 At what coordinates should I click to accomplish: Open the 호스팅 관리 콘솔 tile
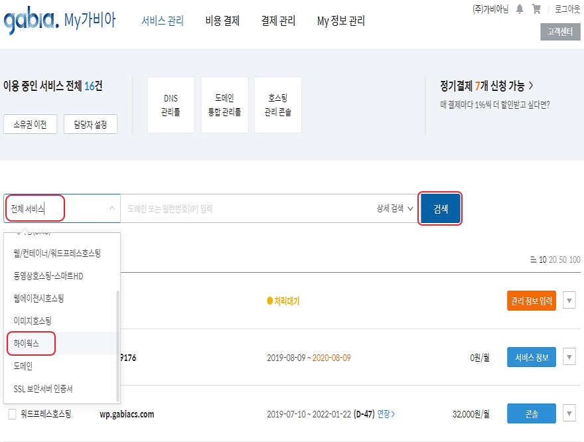pyautogui.click(x=277, y=105)
